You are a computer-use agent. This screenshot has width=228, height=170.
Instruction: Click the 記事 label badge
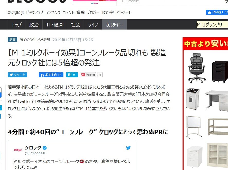pos(13,40)
